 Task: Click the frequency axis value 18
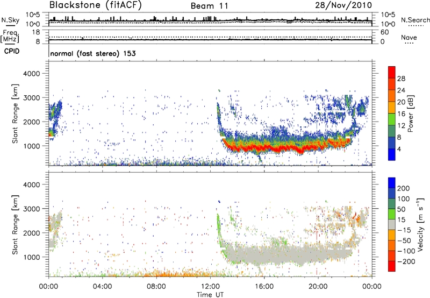[36, 32]
